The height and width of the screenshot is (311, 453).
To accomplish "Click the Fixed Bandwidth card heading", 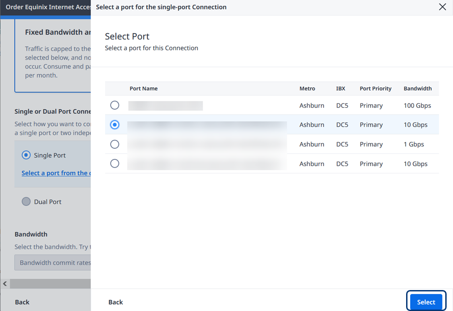I will (58, 32).
